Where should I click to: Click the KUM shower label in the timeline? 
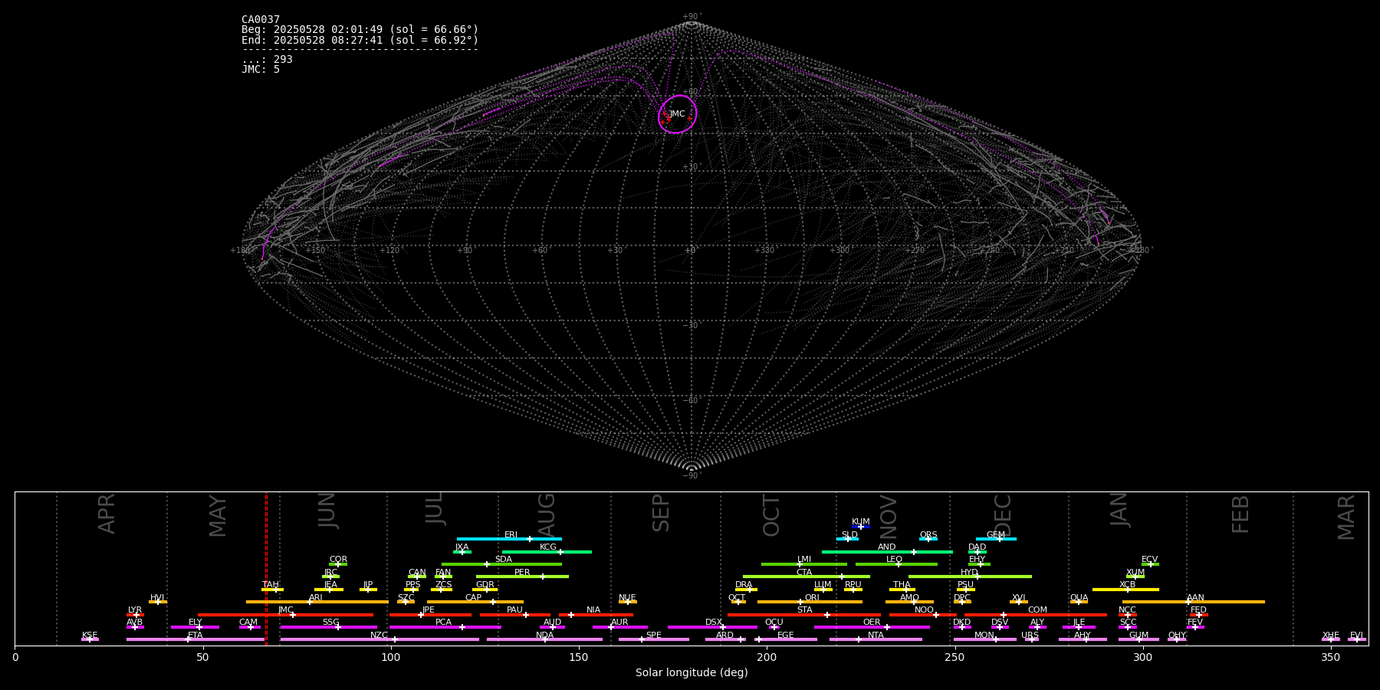pos(861,522)
